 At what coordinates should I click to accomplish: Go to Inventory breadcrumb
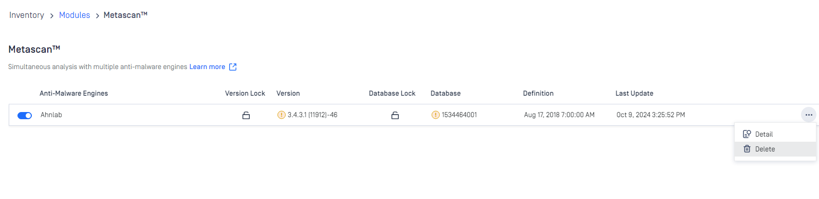[27, 15]
